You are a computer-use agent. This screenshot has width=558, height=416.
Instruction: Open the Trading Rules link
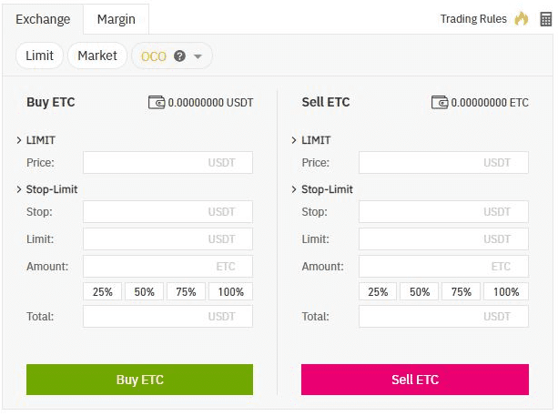[473, 19]
